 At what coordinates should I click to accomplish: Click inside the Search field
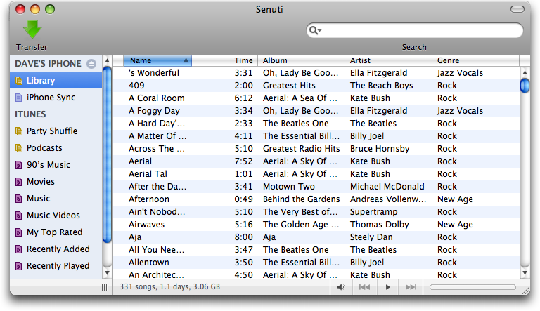pos(420,31)
